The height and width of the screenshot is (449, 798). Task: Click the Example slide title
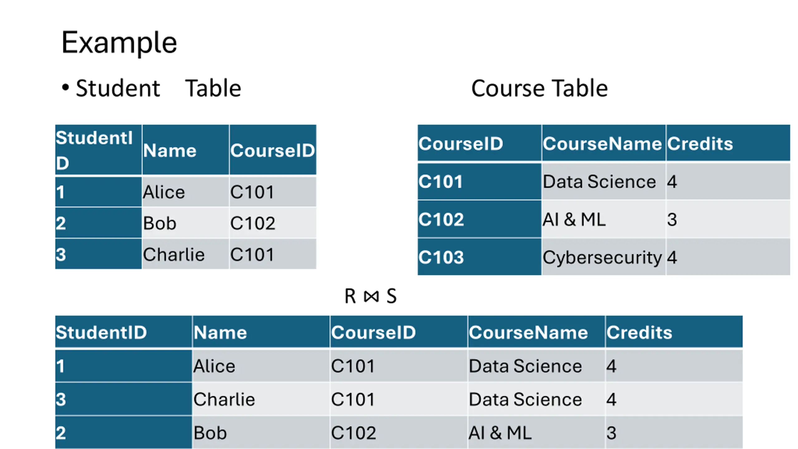[119, 43]
